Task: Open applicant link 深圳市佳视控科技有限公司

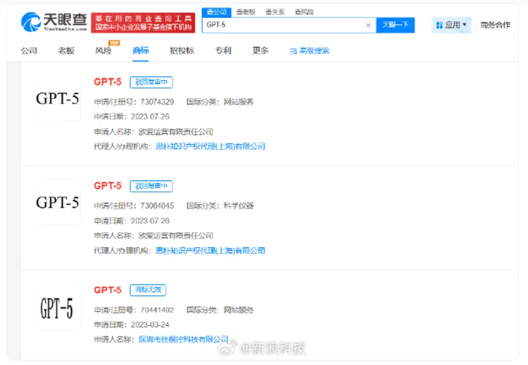Action: click(183, 339)
